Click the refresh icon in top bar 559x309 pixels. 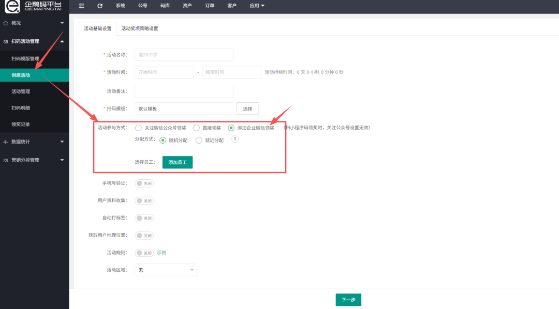point(100,6)
